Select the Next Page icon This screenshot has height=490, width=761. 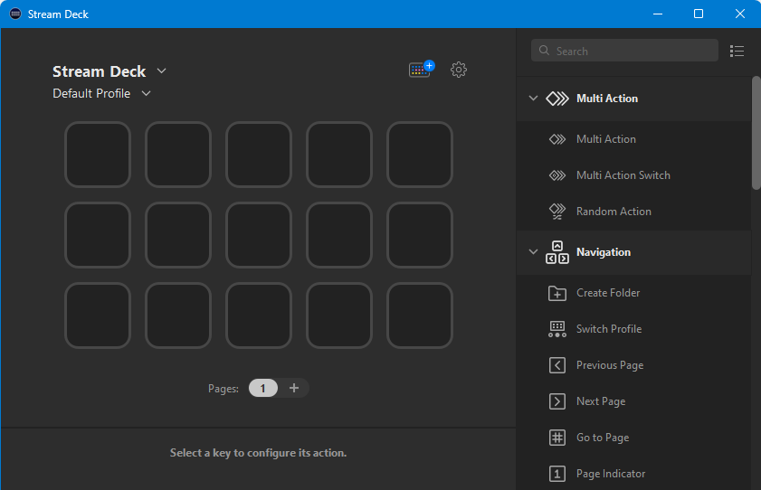pos(557,401)
